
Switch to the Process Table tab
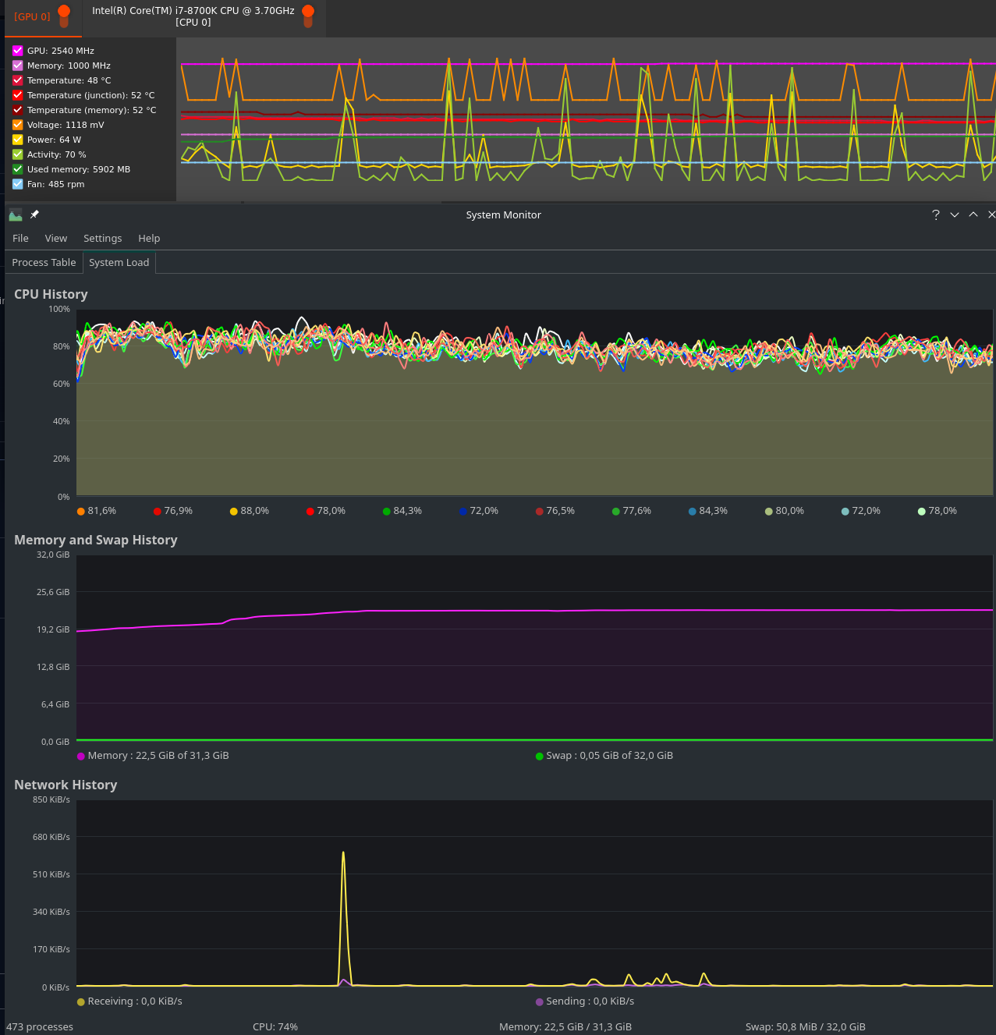(x=44, y=263)
